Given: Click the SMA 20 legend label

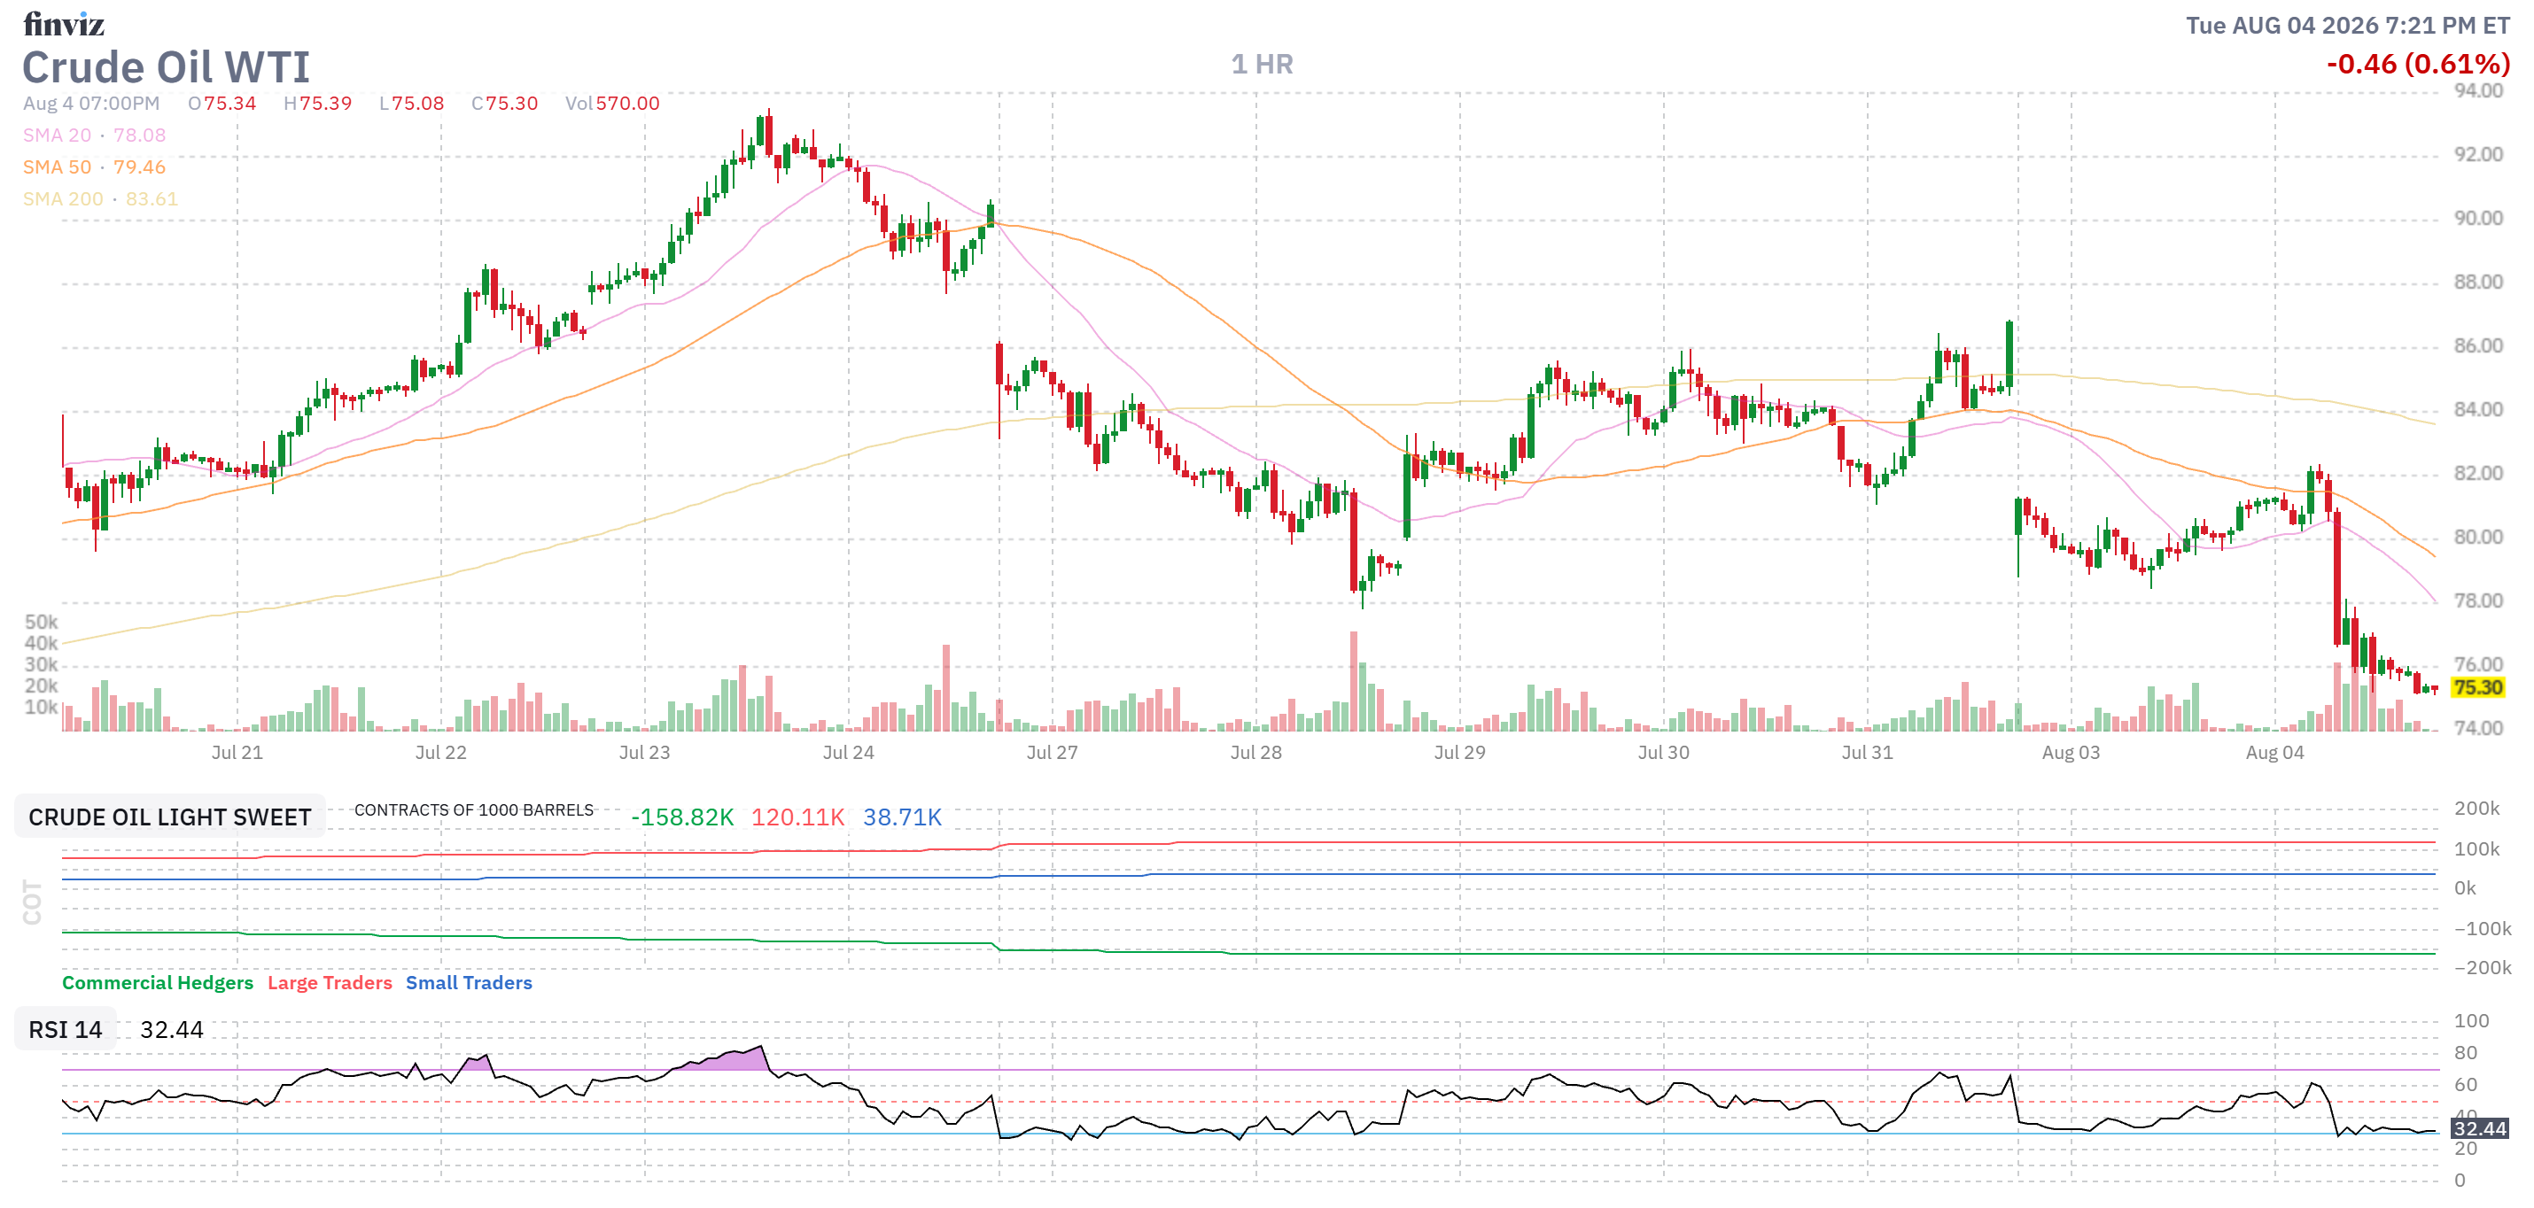Looking at the screenshot, I should tap(57, 135).
